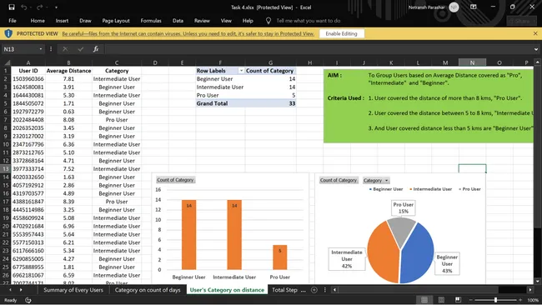The height and width of the screenshot is (305, 542).
Task: Click the Undo arrow icon
Action: pos(24,7)
